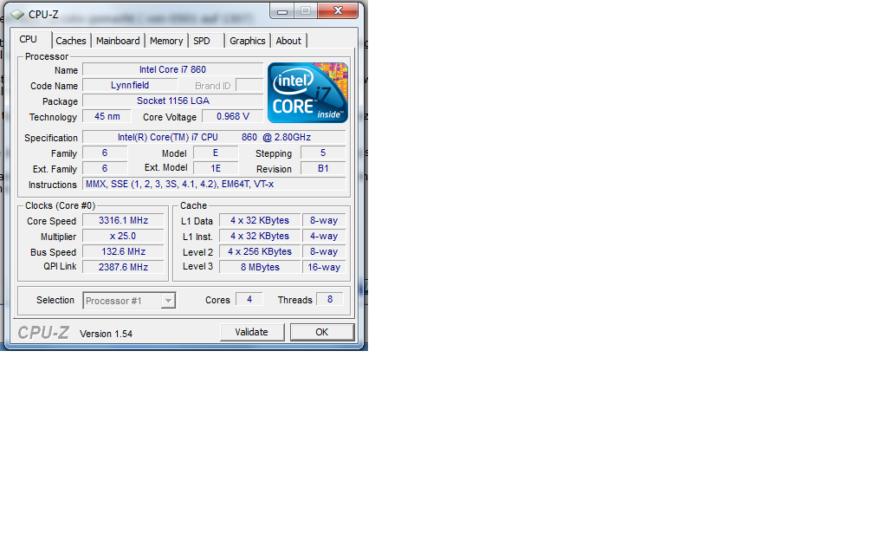Click the Revision value B1
Image resolution: width=873 pixels, height=546 pixels.
click(323, 168)
